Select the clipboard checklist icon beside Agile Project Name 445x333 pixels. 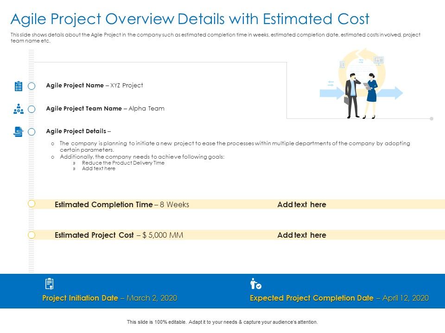pyautogui.click(x=19, y=86)
